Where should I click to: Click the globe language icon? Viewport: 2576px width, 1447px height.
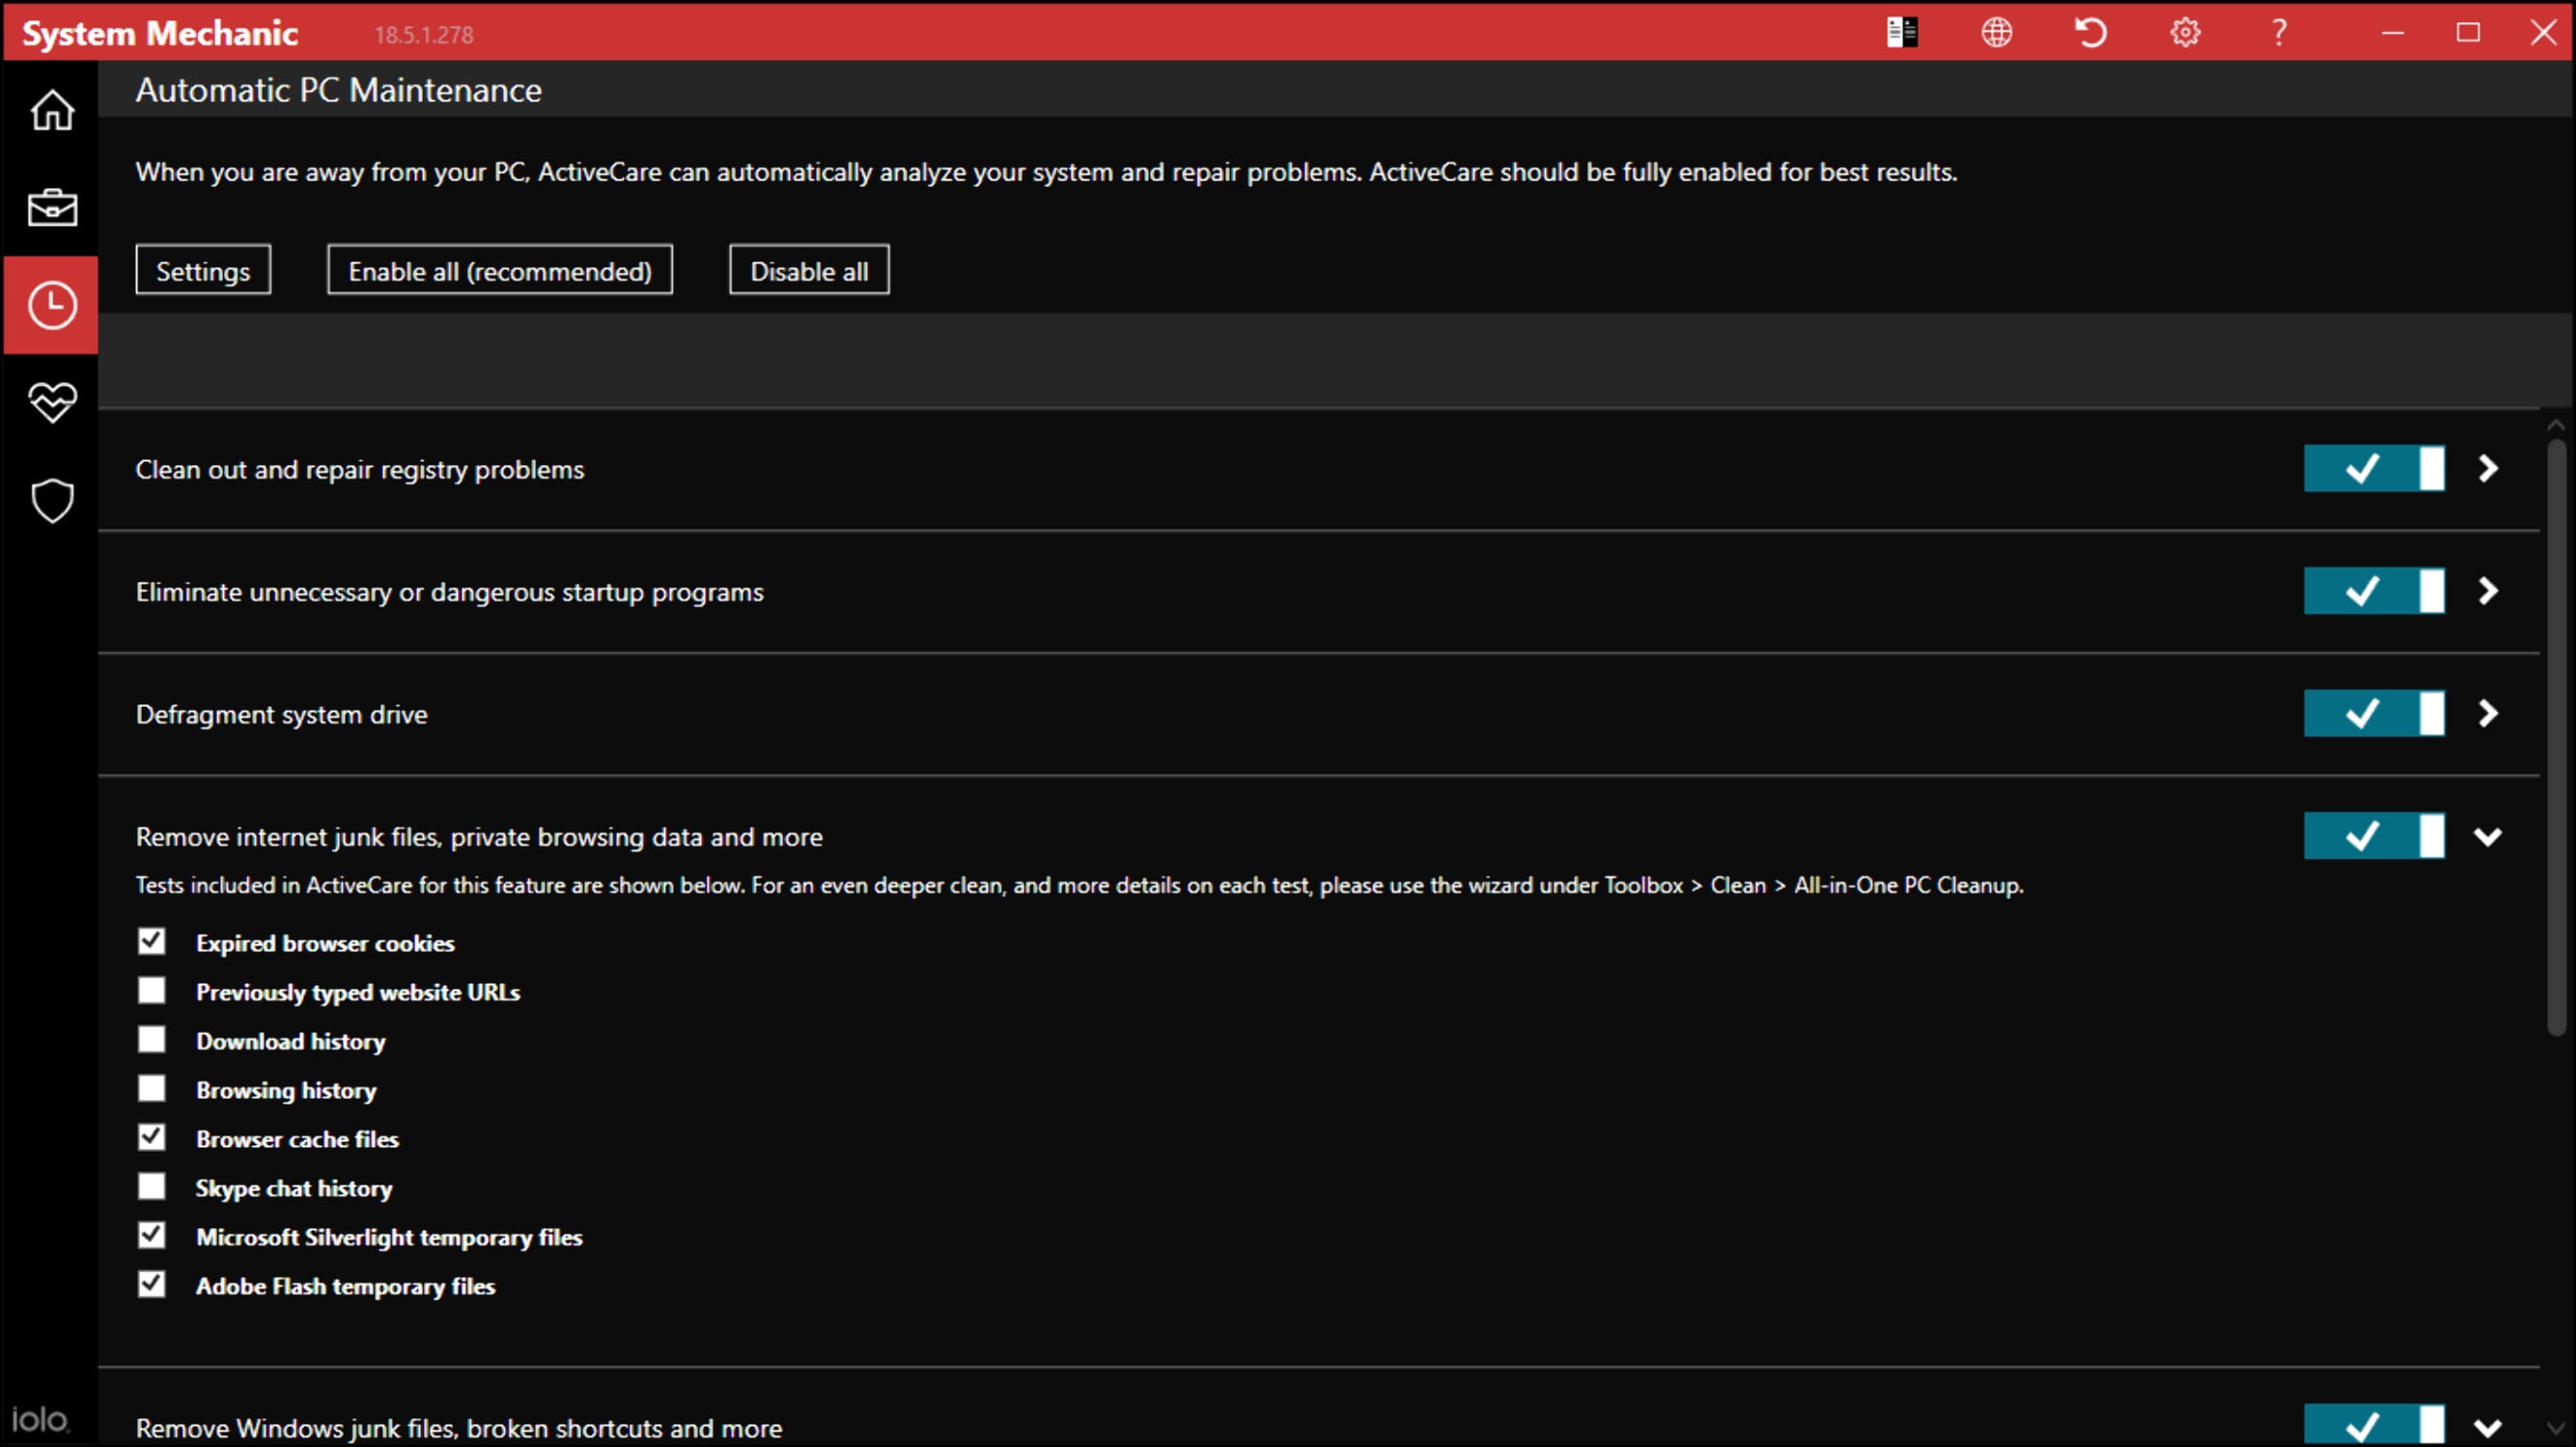[x=1997, y=33]
